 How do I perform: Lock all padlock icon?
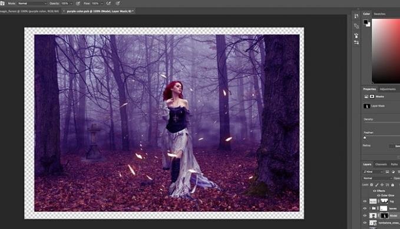point(392,185)
